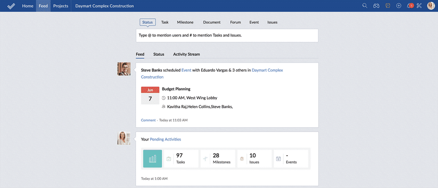Go to Home in the navigation bar
The height and width of the screenshot is (188, 438).
tap(28, 6)
